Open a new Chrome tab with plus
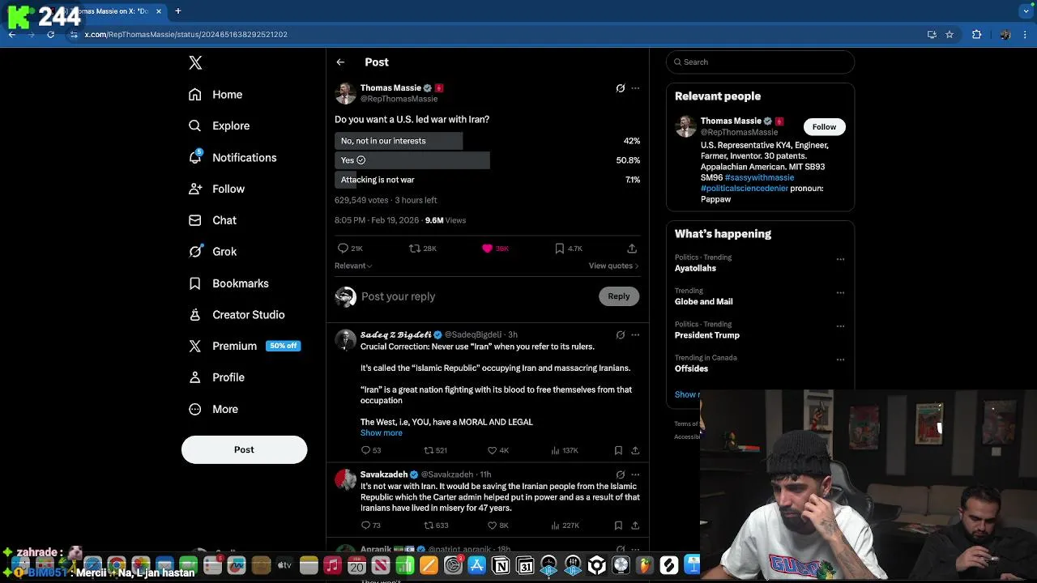Viewport: 1037px width, 583px height. pyautogui.click(x=177, y=11)
